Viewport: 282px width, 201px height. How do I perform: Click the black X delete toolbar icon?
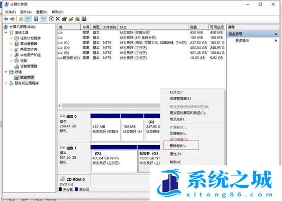58,19
